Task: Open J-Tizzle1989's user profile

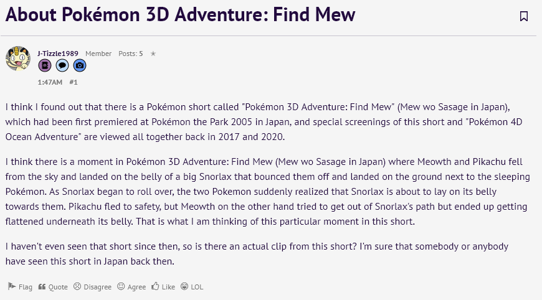Action: click(x=58, y=54)
